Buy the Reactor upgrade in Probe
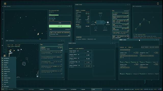 (120, 18)
